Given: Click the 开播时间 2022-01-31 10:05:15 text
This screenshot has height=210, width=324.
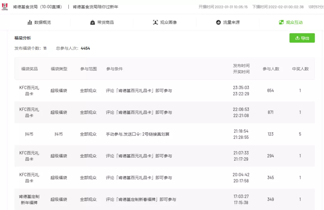Looking at the screenshot, I should click(x=223, y=7).
